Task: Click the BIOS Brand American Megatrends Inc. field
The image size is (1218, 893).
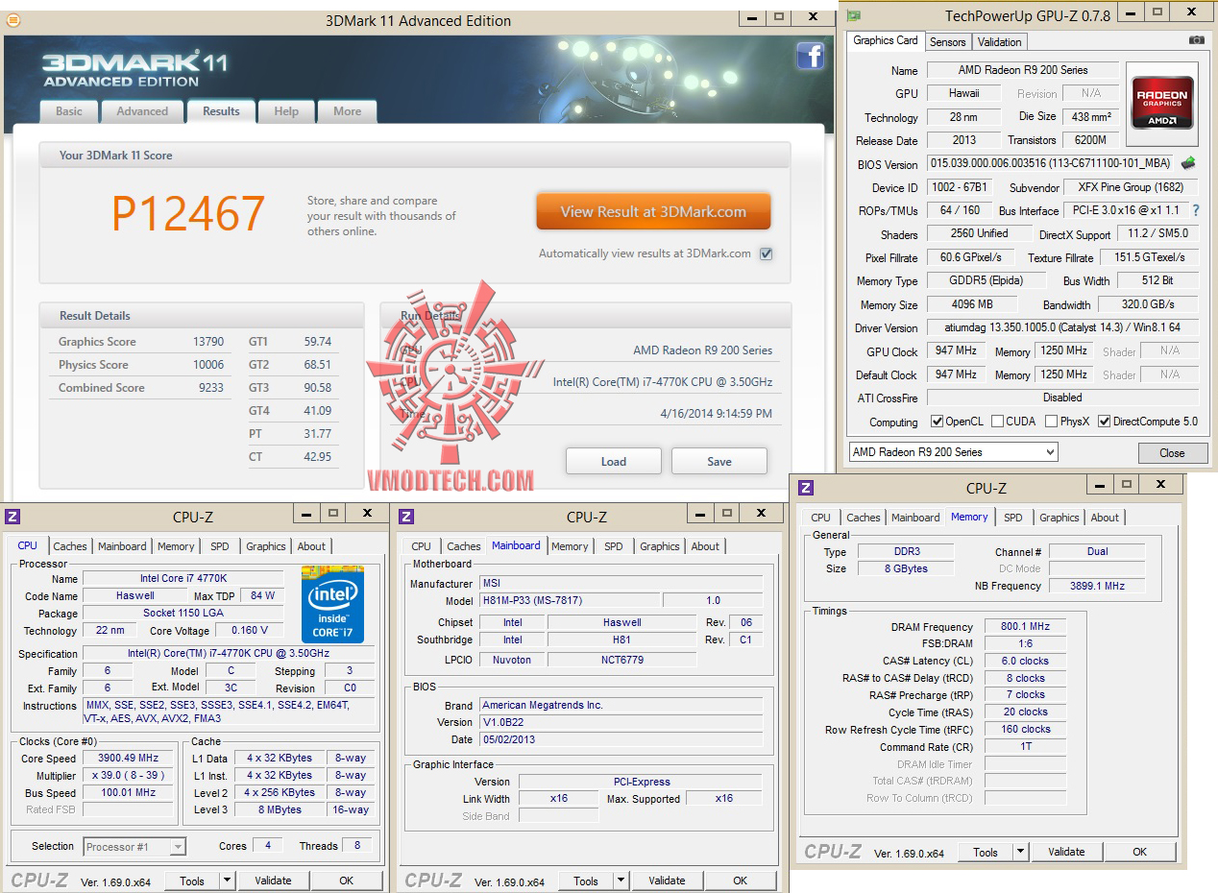Action: point(621,705)
